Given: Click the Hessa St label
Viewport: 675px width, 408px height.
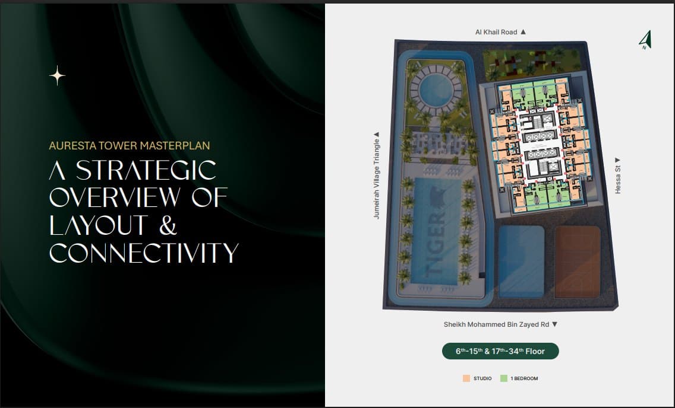Looking at the screenshot, I should tap(618, 180).
